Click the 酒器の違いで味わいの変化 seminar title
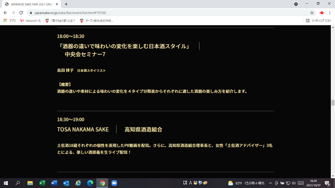 pyautogui.click(x=124, y=46)
